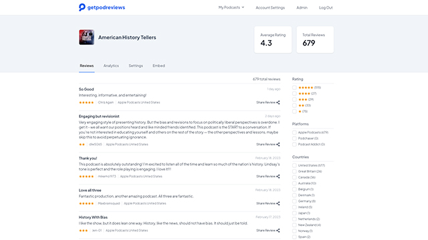
Task: Check the Podchaser platform filter
Action: (x=294, y=139)
